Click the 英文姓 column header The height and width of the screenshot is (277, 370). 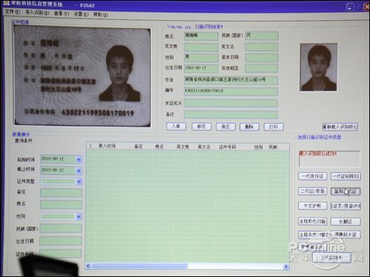(183, 147)
